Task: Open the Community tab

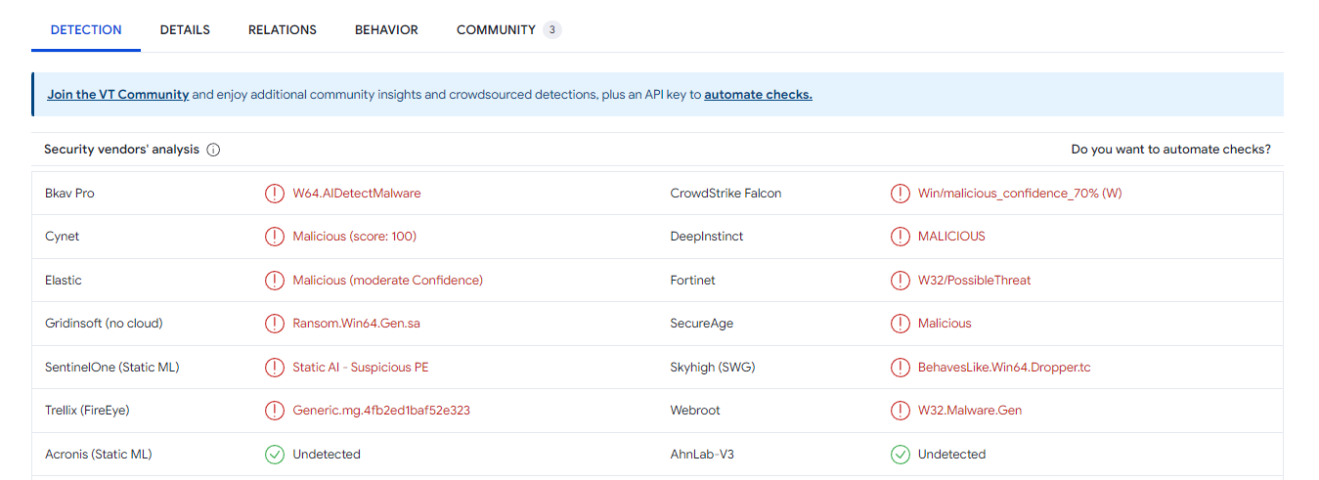Action: (496, 30)
